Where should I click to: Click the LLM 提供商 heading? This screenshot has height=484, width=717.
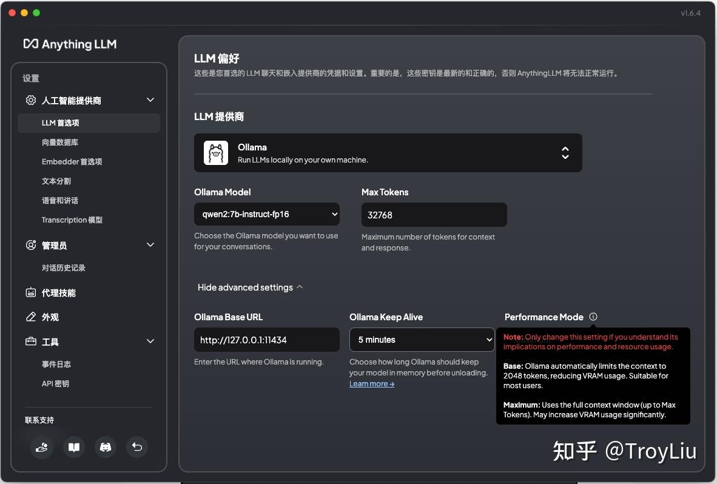tap(219, 116)
